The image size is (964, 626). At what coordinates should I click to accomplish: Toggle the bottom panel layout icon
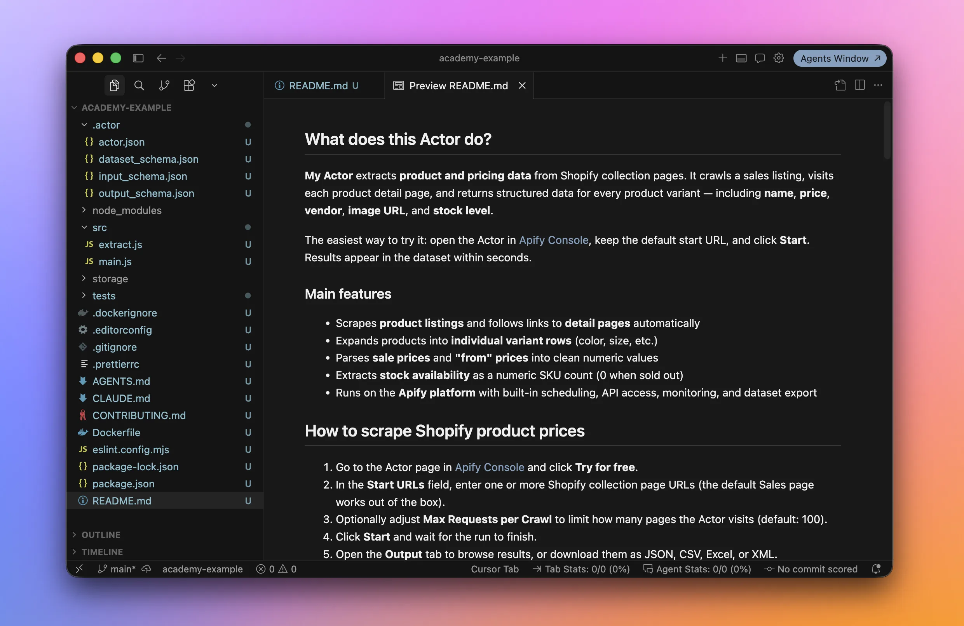741,58
